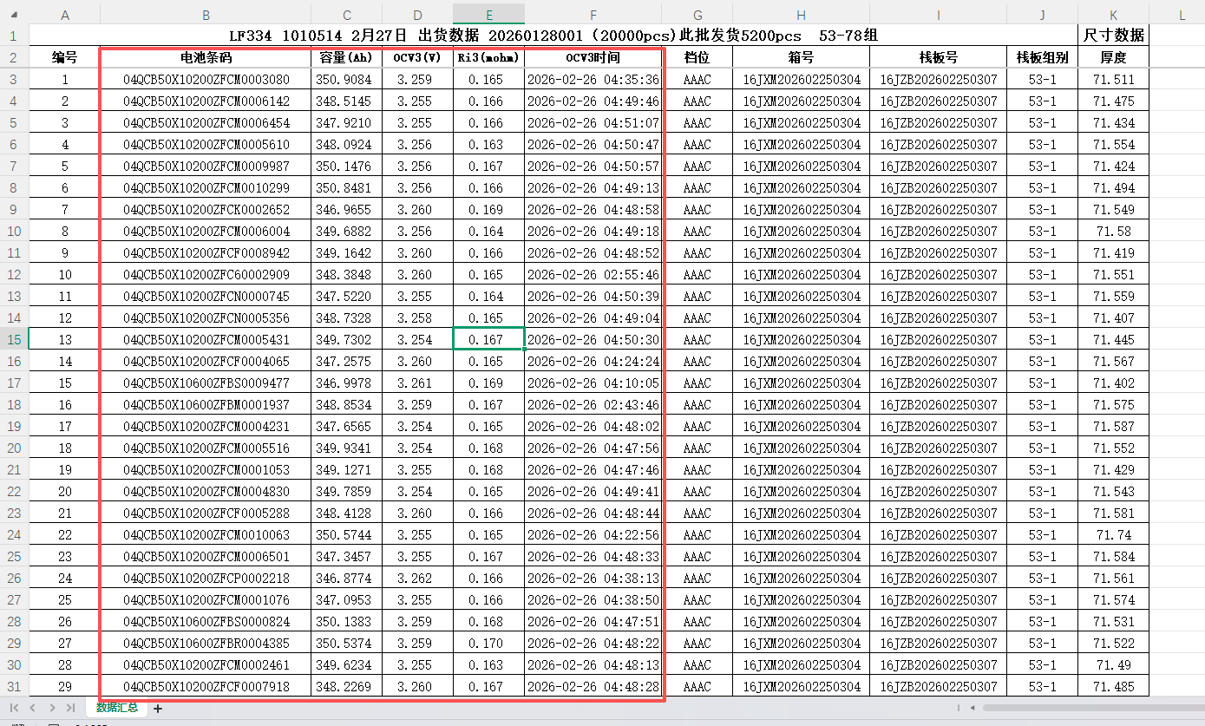
Task: Click the OCV3时间 header cell
Action: pyautogui.click(x=593, y=57)
